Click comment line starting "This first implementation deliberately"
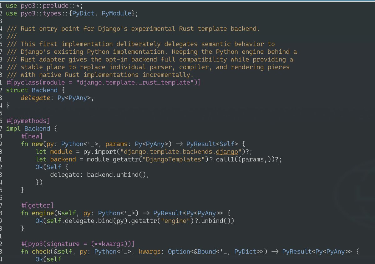 click(141, 44)
